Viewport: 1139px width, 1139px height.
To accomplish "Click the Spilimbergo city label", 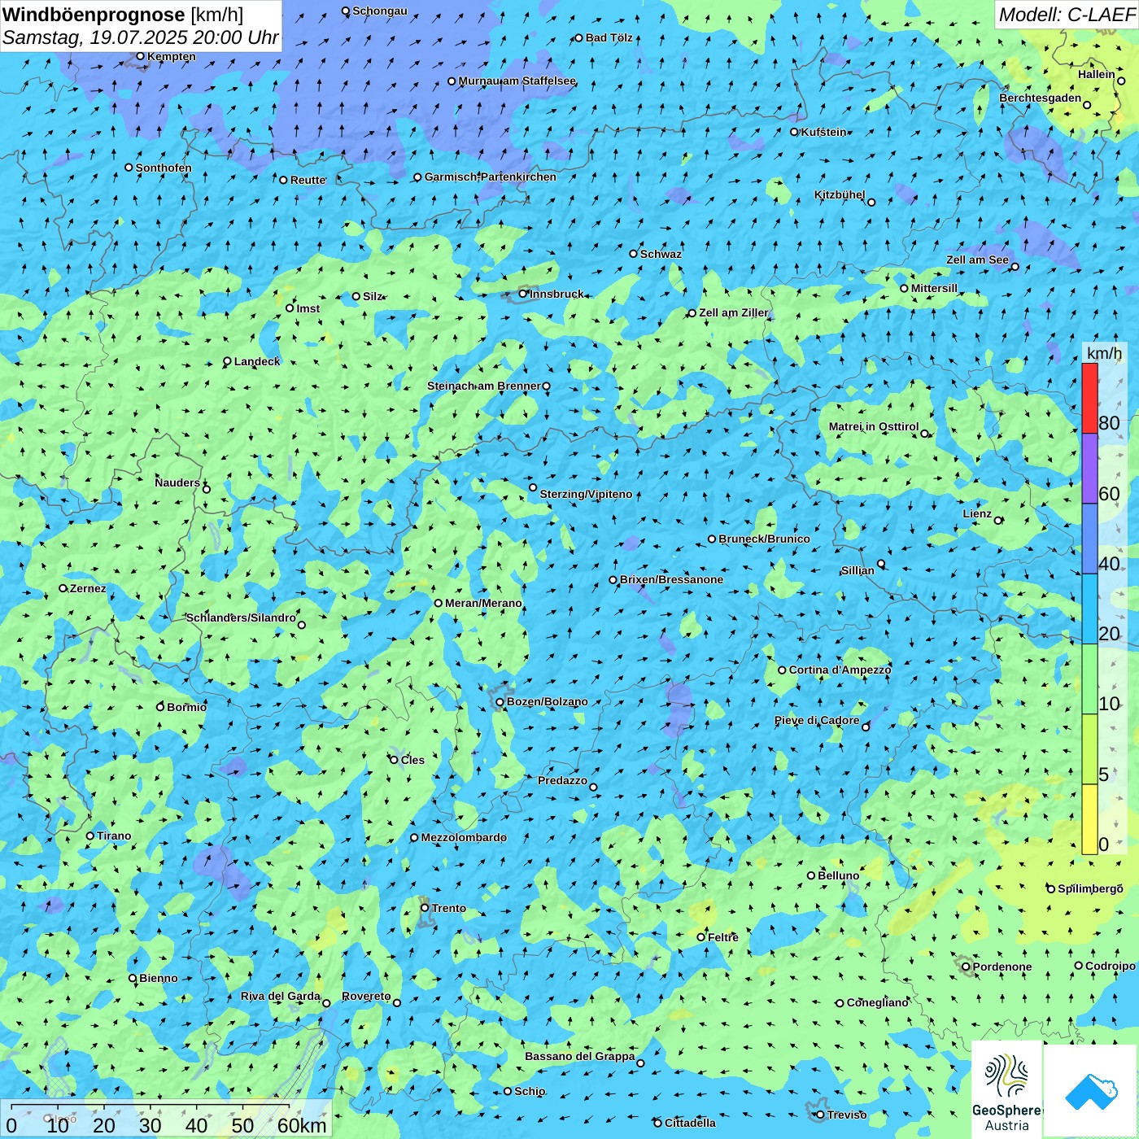I will tap(1091, 888).
